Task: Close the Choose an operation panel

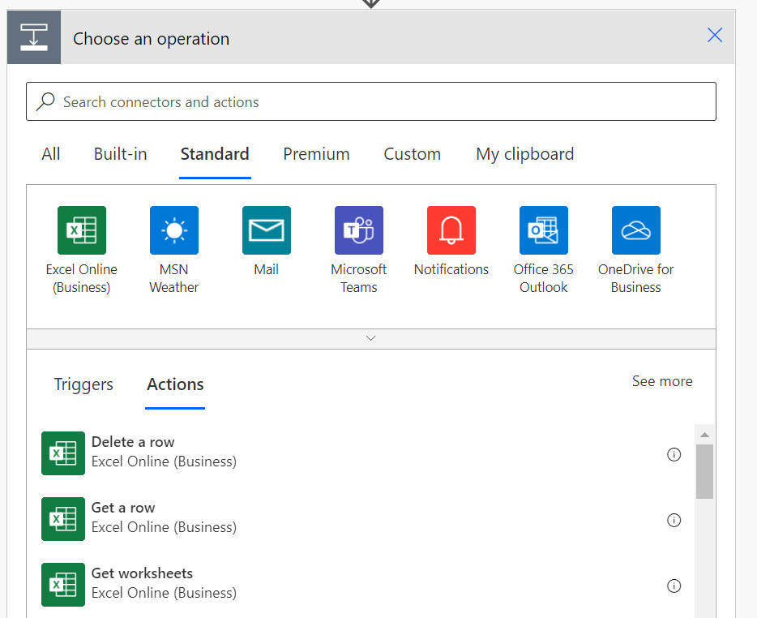Action: tap(714, 35)
